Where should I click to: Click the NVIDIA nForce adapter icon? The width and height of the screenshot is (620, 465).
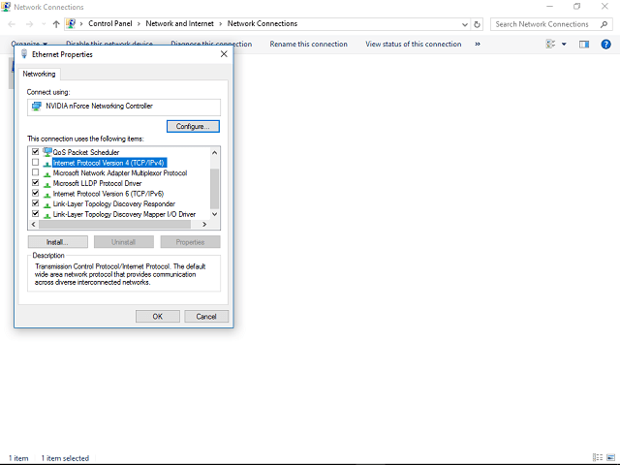tap(37, 106)
